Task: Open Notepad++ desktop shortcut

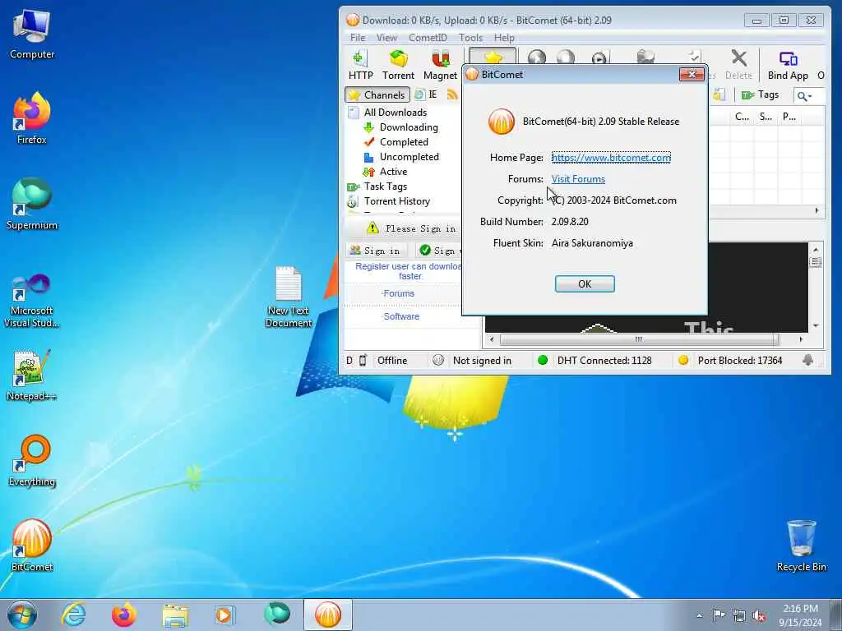Action: point(32,375)
